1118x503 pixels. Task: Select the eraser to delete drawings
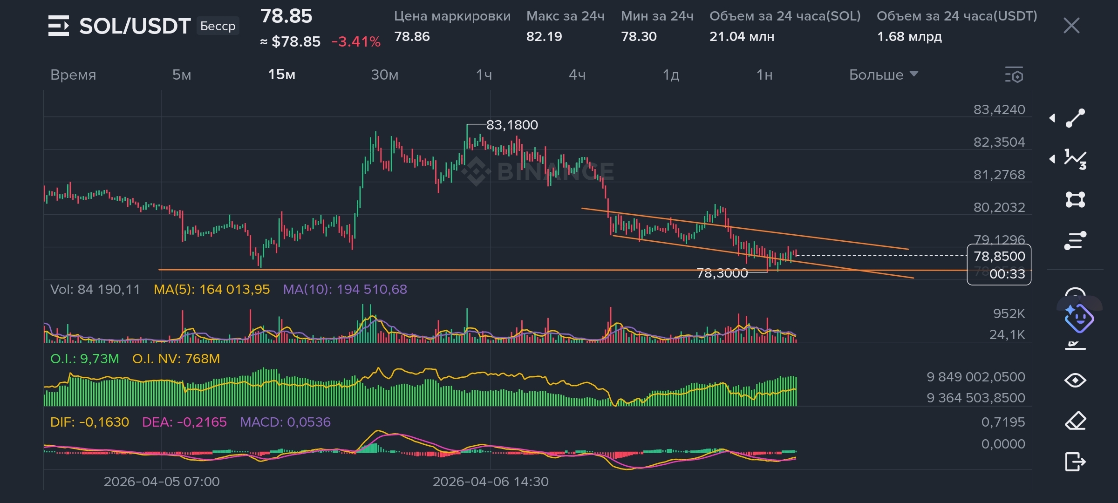click(1075, 421)
